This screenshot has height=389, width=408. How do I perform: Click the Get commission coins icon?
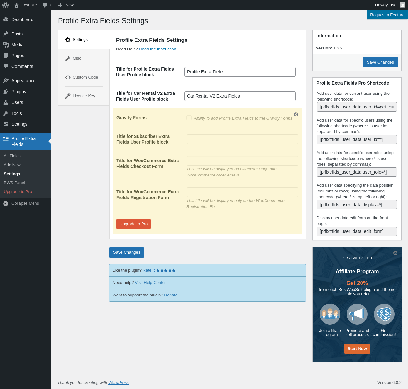point(384,314)
